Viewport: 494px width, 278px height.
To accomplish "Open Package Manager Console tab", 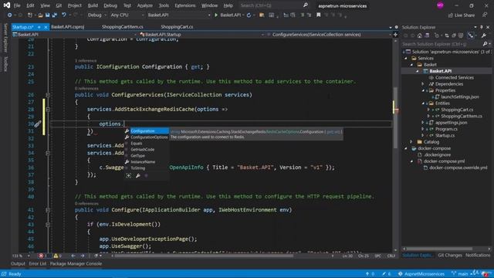I will (x=76, y=263).
